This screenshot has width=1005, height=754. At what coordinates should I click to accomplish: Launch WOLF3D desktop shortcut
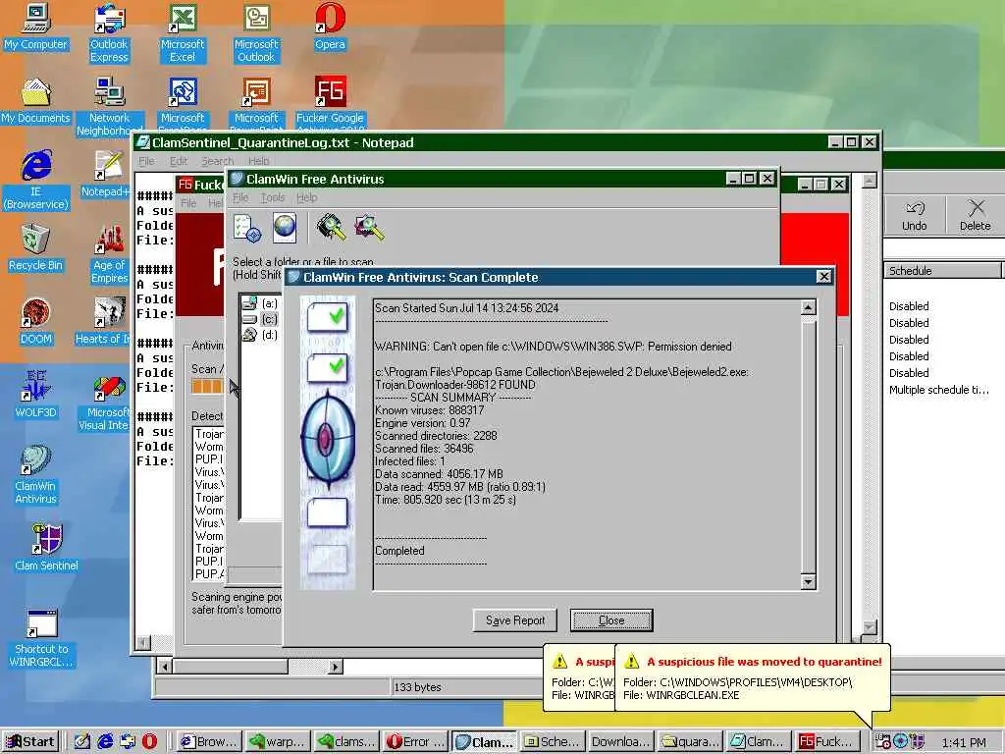tap(35, 395)
